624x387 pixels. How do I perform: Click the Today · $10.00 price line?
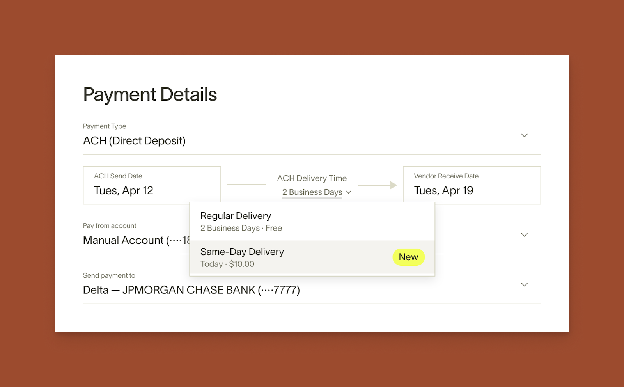tap(227, 264)
